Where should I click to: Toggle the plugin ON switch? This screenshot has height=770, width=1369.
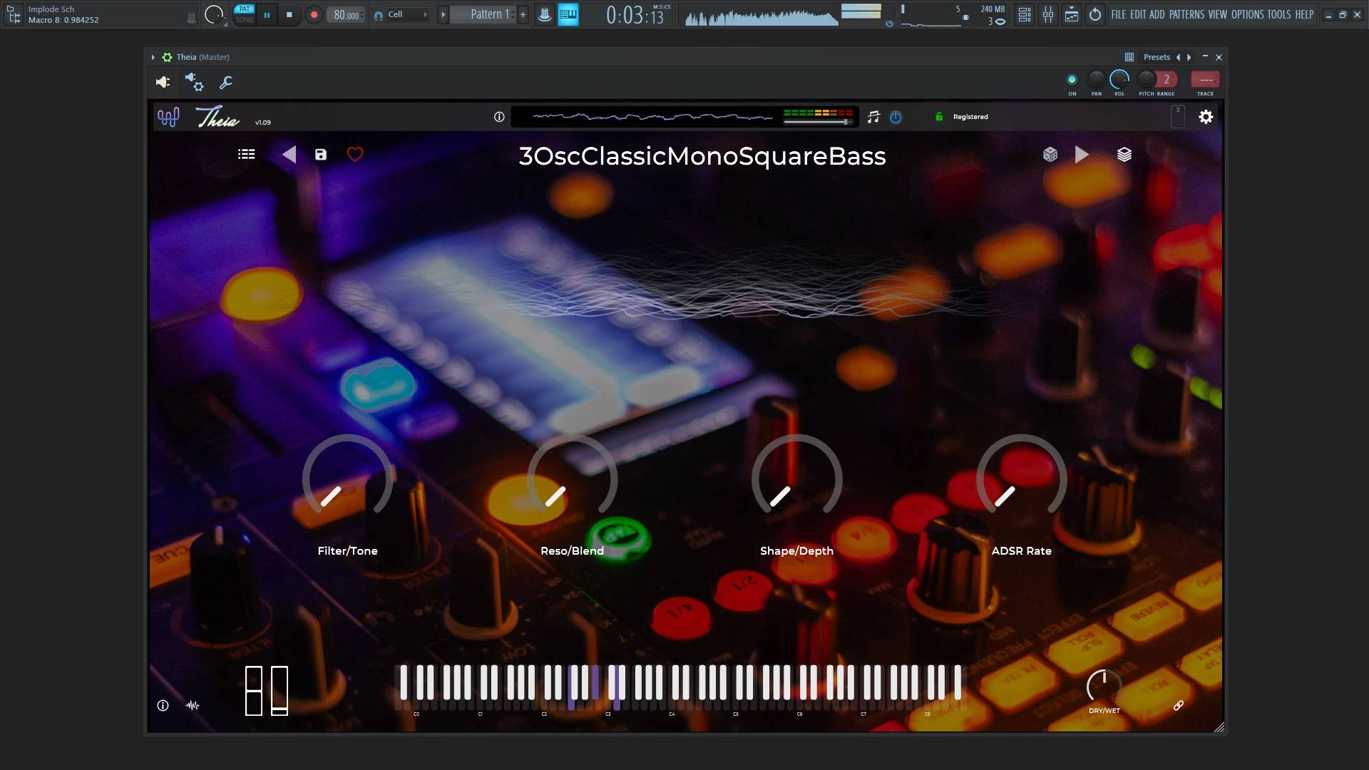click(x=1072, y=79)
